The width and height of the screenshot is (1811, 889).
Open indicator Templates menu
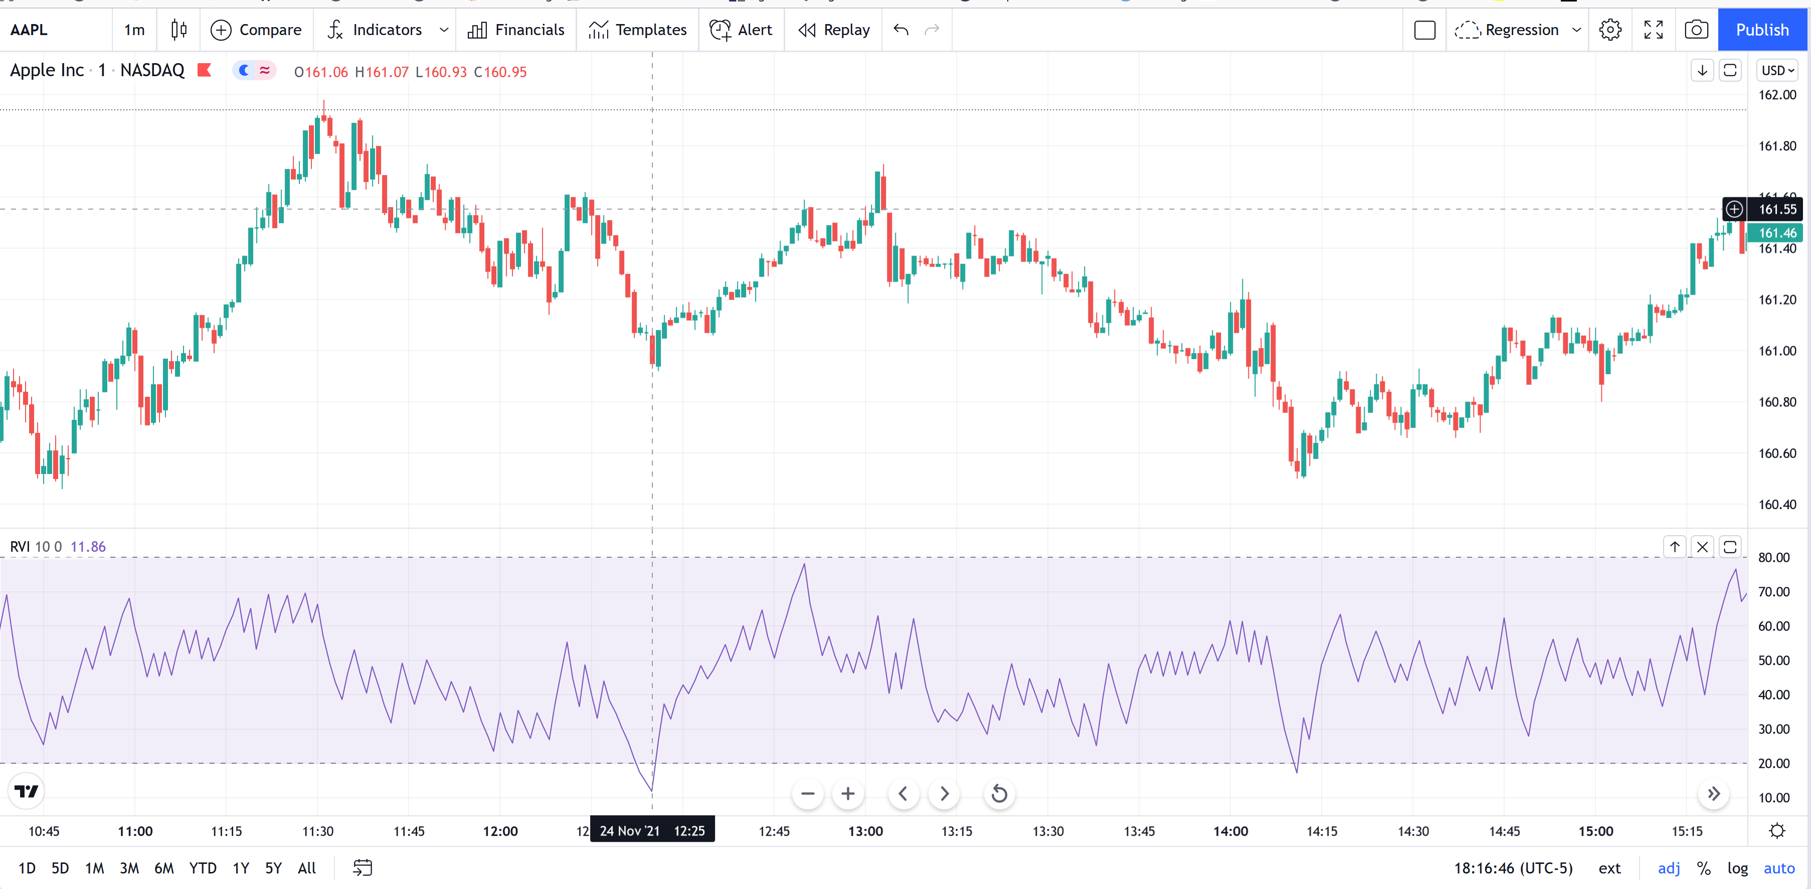click(638, 30)
